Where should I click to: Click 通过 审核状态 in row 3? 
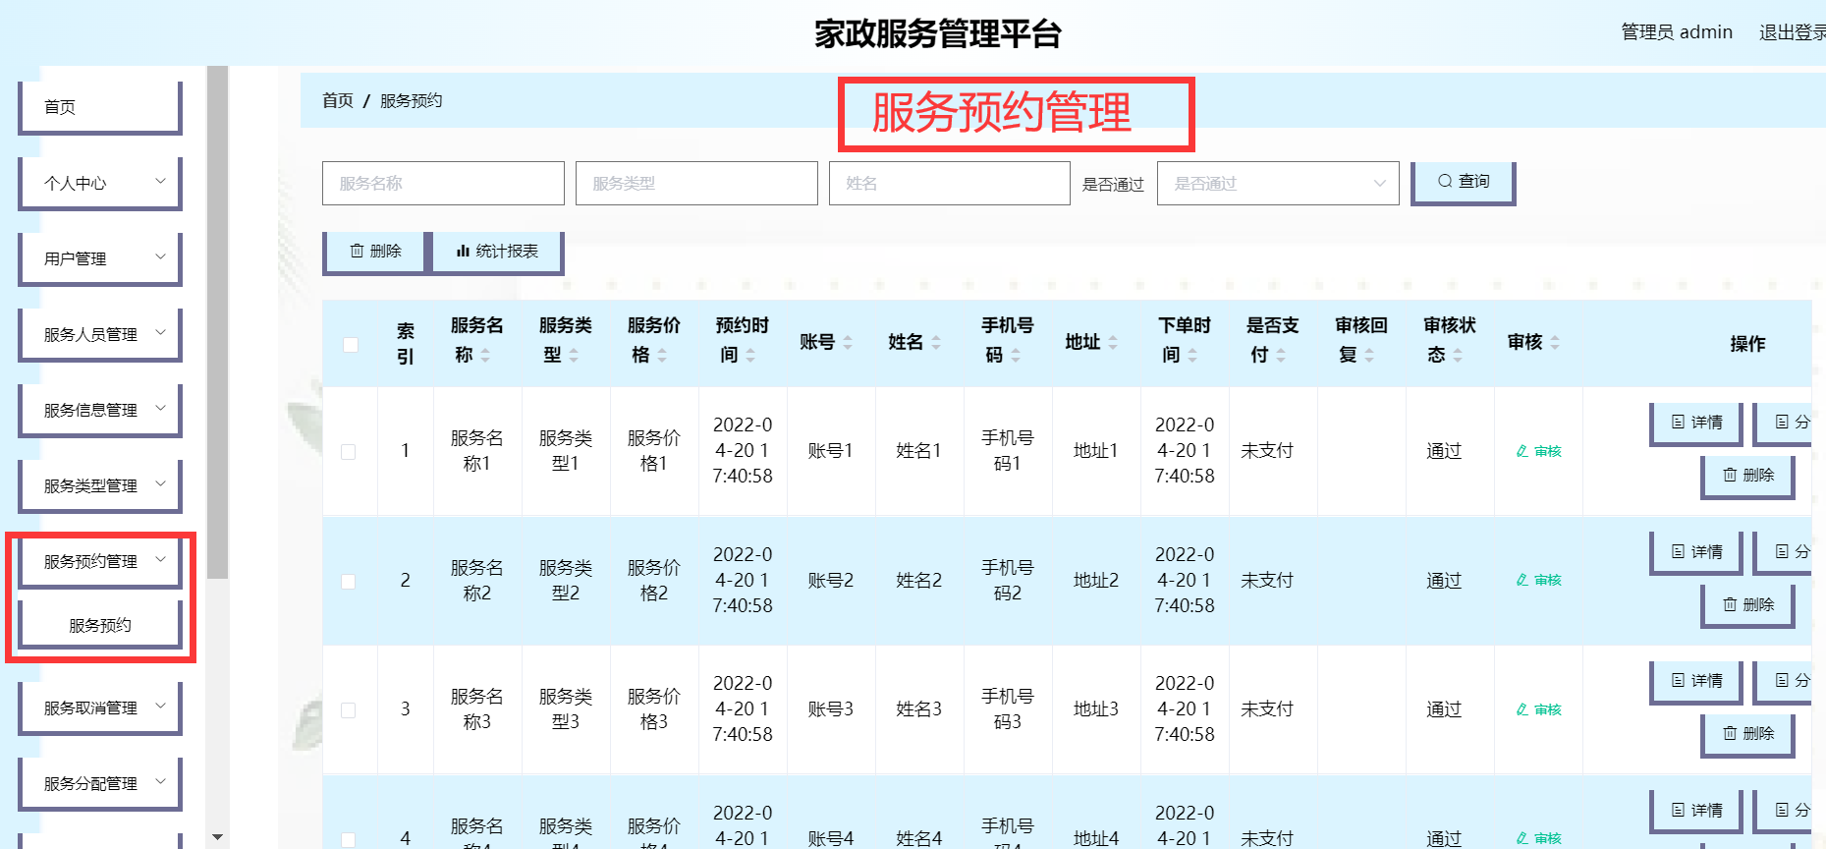click(x=1444, y=709)
